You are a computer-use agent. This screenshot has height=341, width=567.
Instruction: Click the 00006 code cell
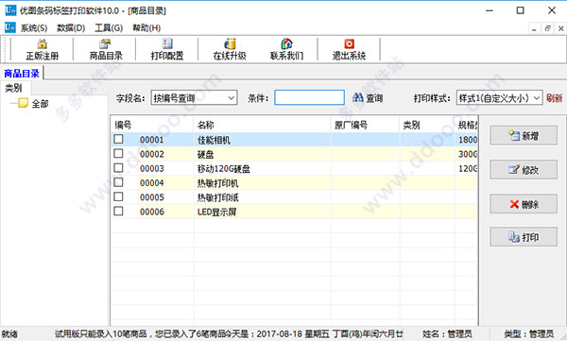152,212
